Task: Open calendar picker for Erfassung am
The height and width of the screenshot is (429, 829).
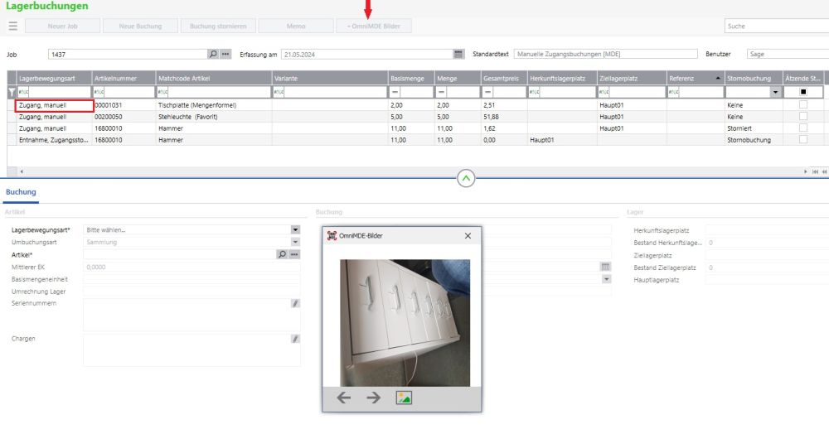Action: pos(458,54)
